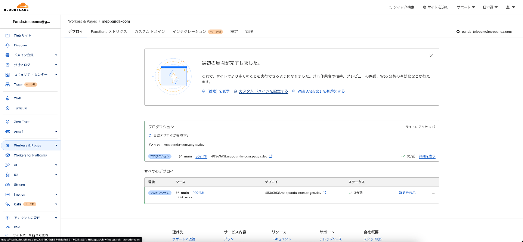This screenshot has width=523, height=242.
Task: Click the プロダクション badge in table row
Action: pyautogui.click(x=160, y=193)
